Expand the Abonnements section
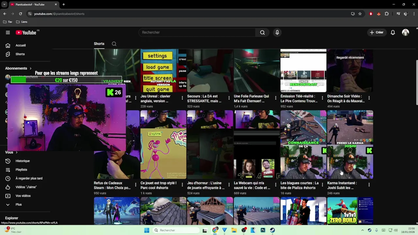This screenshot has width=418, height=235. pyautogui.click(x=18, y=68)
